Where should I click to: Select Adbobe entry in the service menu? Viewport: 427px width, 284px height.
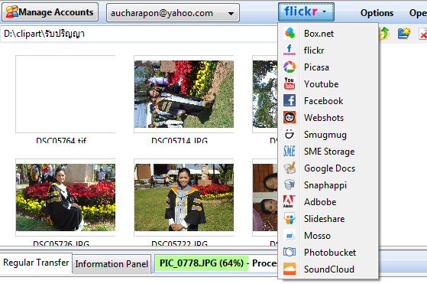328,202
